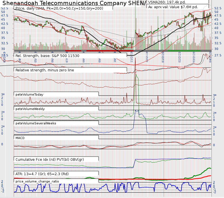The width and height of the screenshot is (224, 198).
Task: Select Rel. Strength, base: S&P 500 label
Action: click(47, 56)
